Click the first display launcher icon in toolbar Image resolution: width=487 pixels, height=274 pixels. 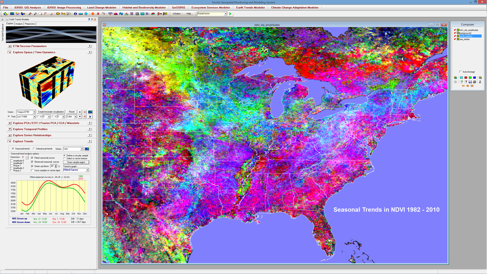coord(6,14)
